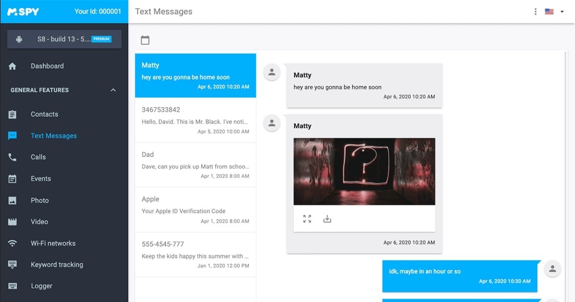
Task: Click the Calls phone icon
Action: click(x=12, y=157)
